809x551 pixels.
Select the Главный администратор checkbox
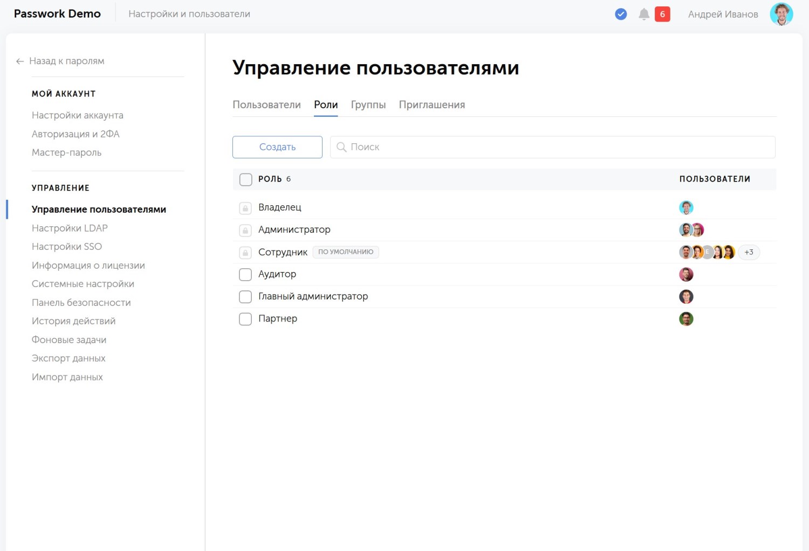click(x=245, y=297)
